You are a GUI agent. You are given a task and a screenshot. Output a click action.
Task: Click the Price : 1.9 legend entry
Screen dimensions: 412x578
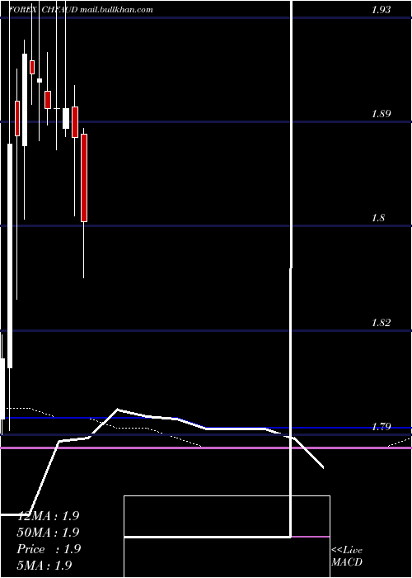tap(49, 549)
